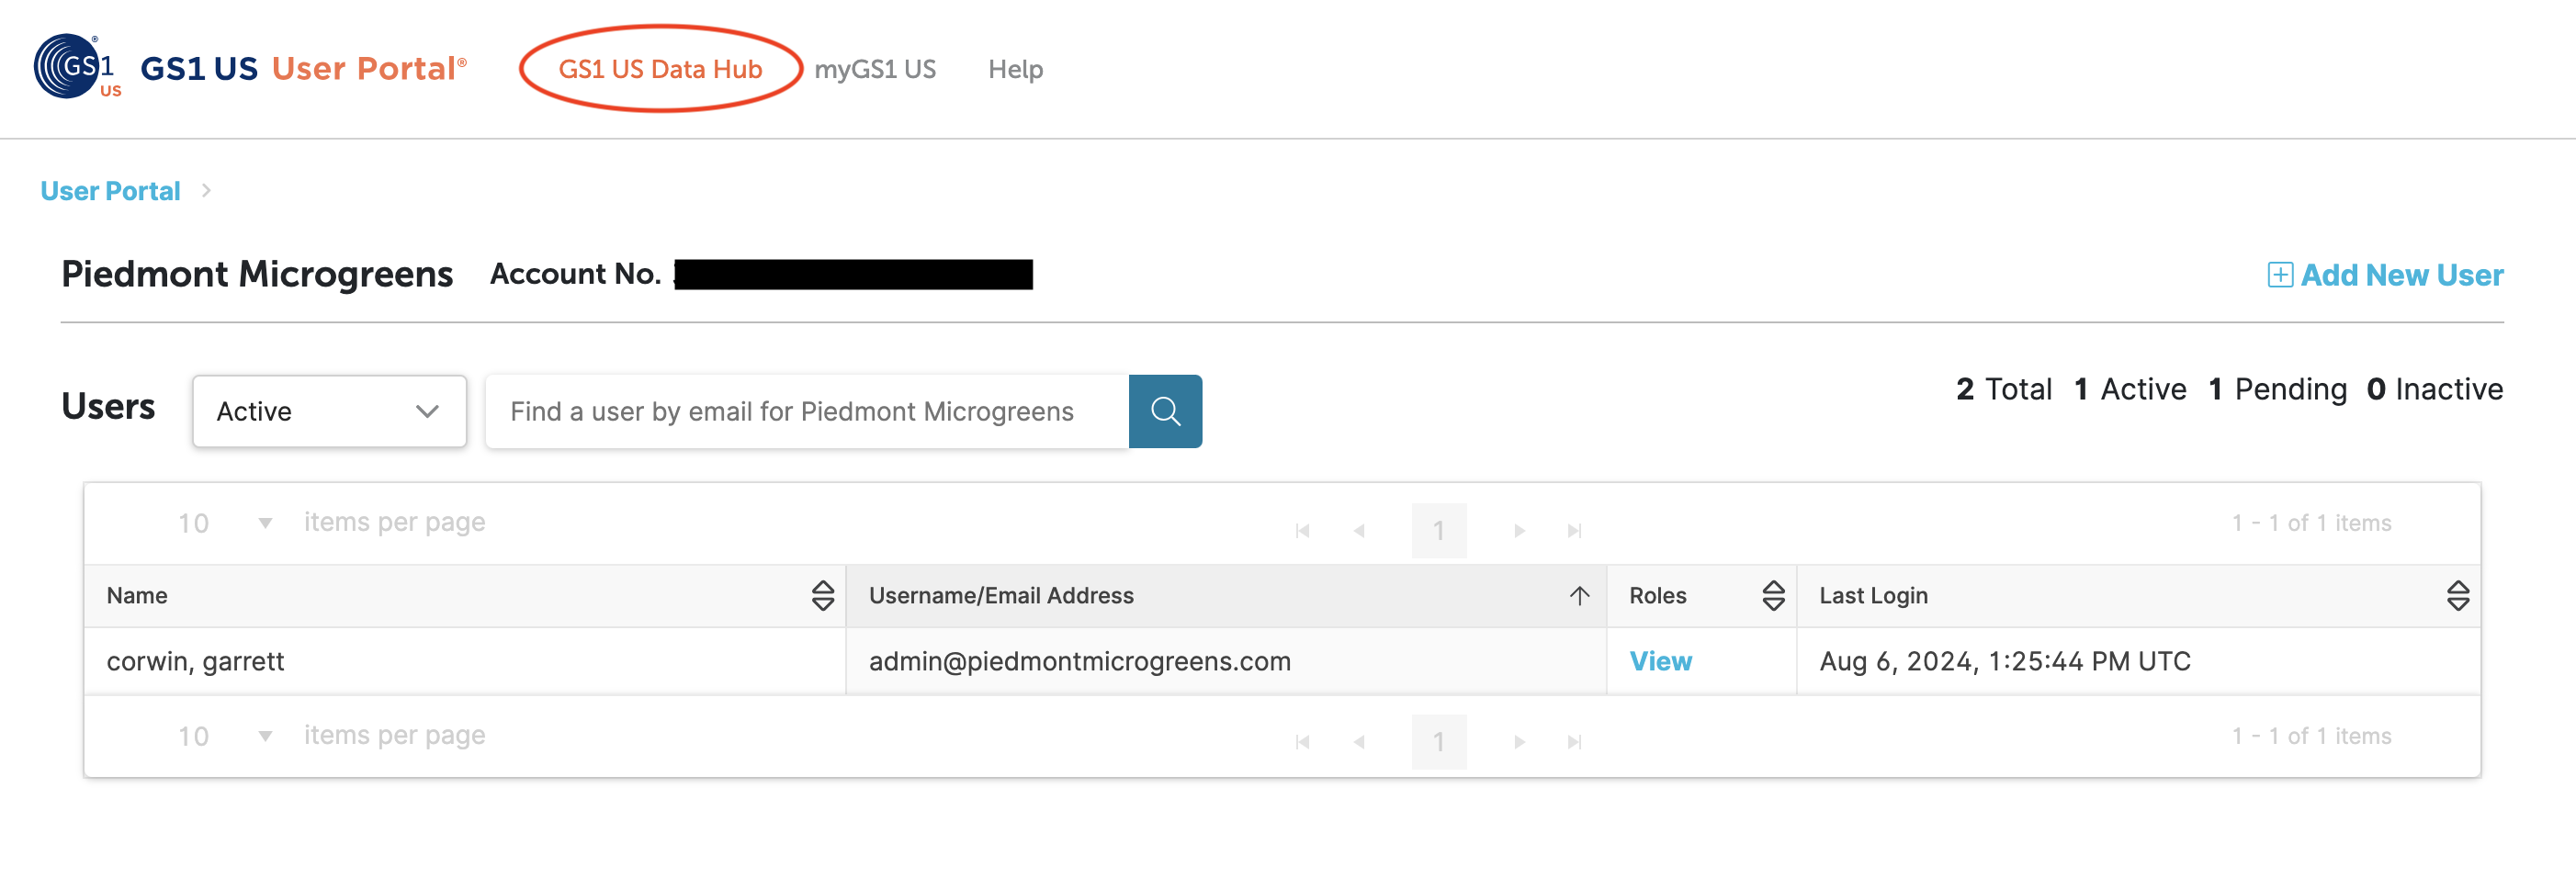Jump to the last page using pagination
The height and width of the screenshot is (878, 2576).
pyautogui.click(x=1575, y=530)
